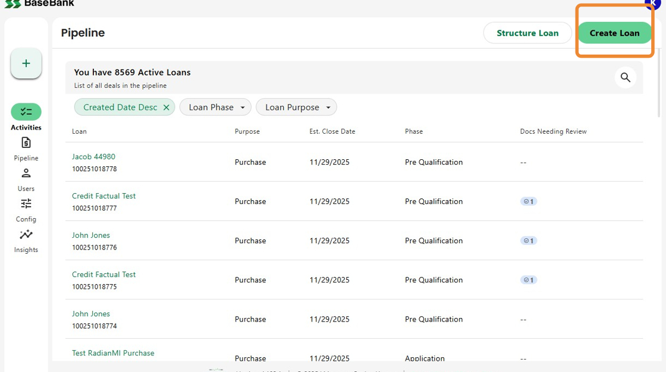Click the search magnifier icon
The height and width of the screenshot is (372, 666).
[x=625, y=77]
